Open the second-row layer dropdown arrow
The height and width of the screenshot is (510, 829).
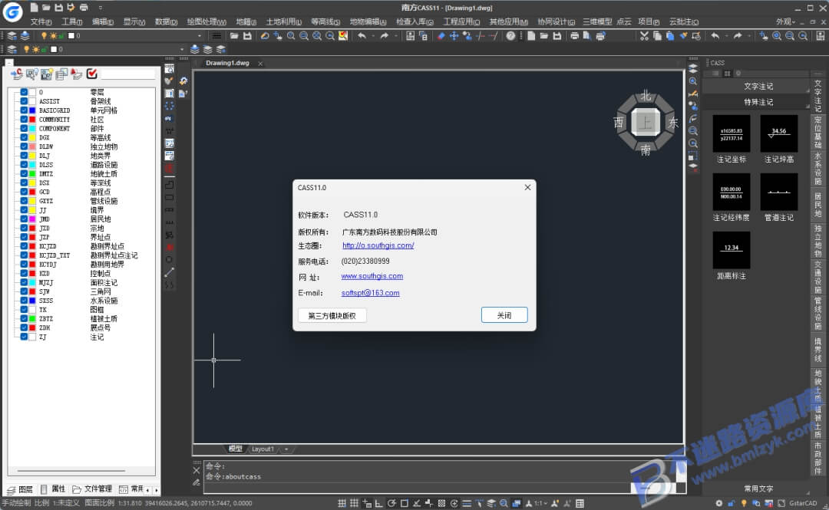(182, 49)
